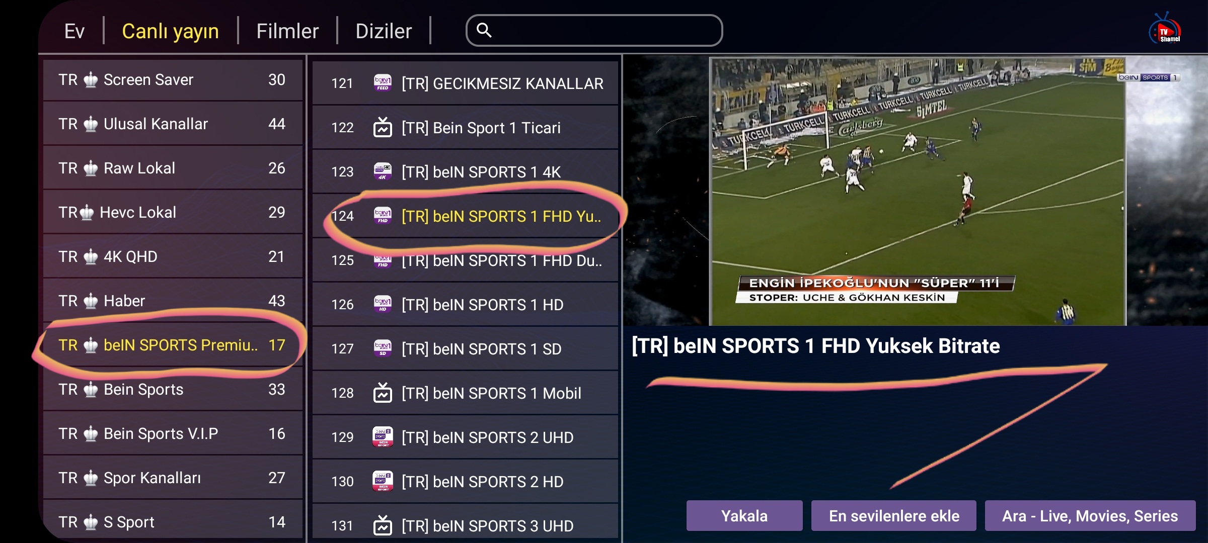Open the Diziler tab
1208x543 pixels.
[384, 31]
